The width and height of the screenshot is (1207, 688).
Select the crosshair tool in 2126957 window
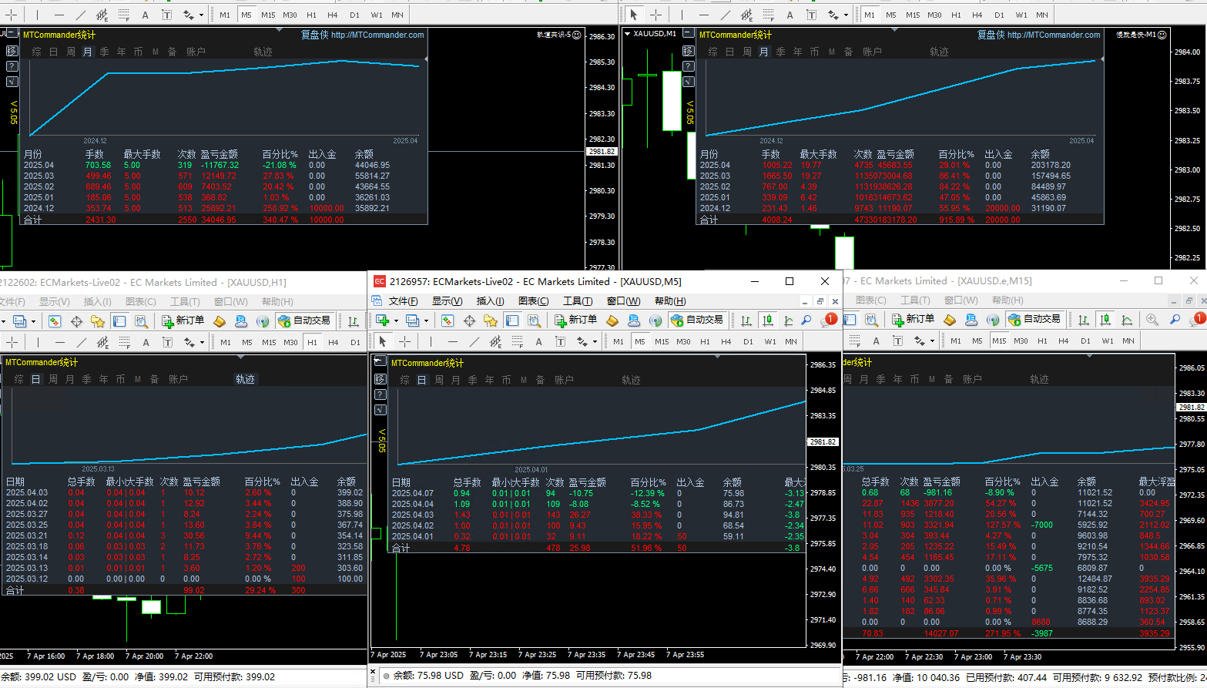tap(404, 341)
